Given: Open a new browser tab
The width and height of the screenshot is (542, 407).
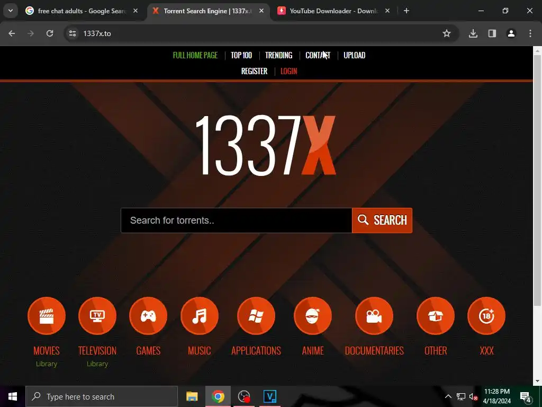Looking at the screenshot, I should (x=406, y=11).
